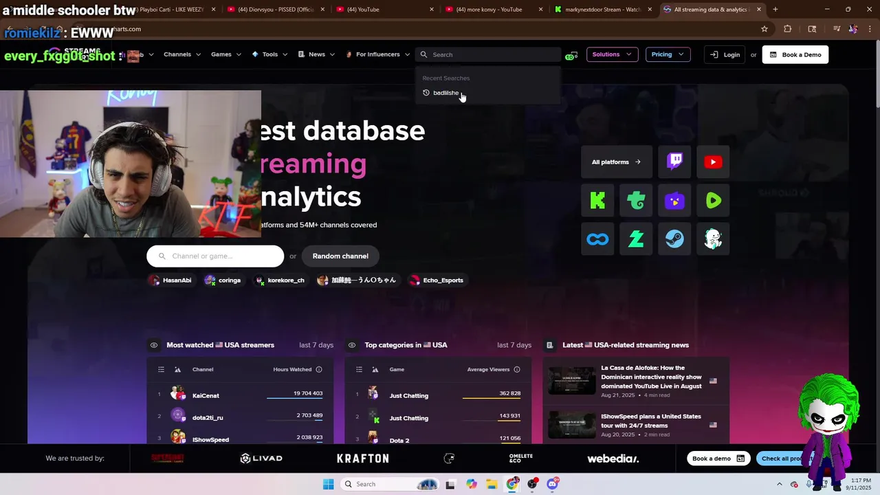Focus the header Search field
880x495 pixels.
pyautogui.click(x=488, y=54)
